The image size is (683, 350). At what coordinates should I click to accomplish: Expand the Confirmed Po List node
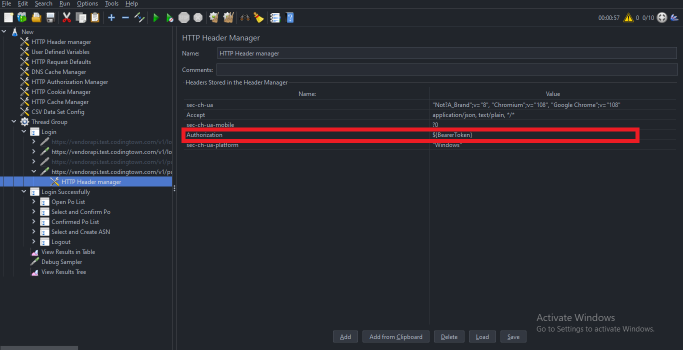(34, 221)
